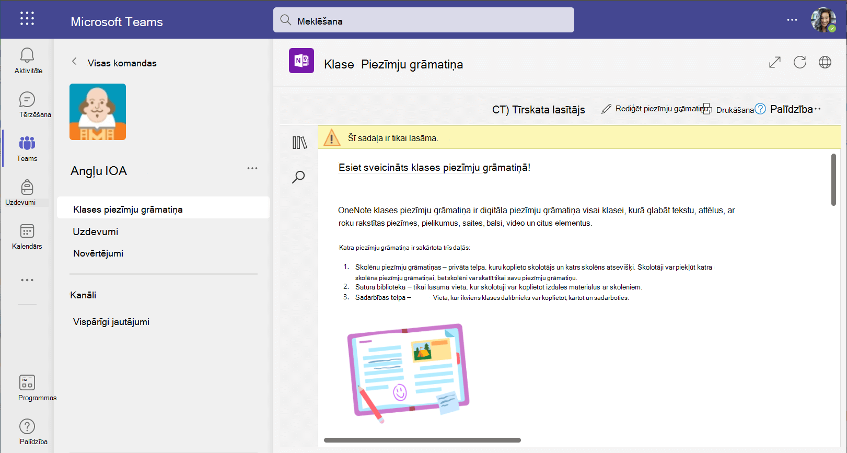847x453 pixels.
Task: Click 'Šī sadaļa ir tikai lasāma.' notice
Action: pos(393,138)
